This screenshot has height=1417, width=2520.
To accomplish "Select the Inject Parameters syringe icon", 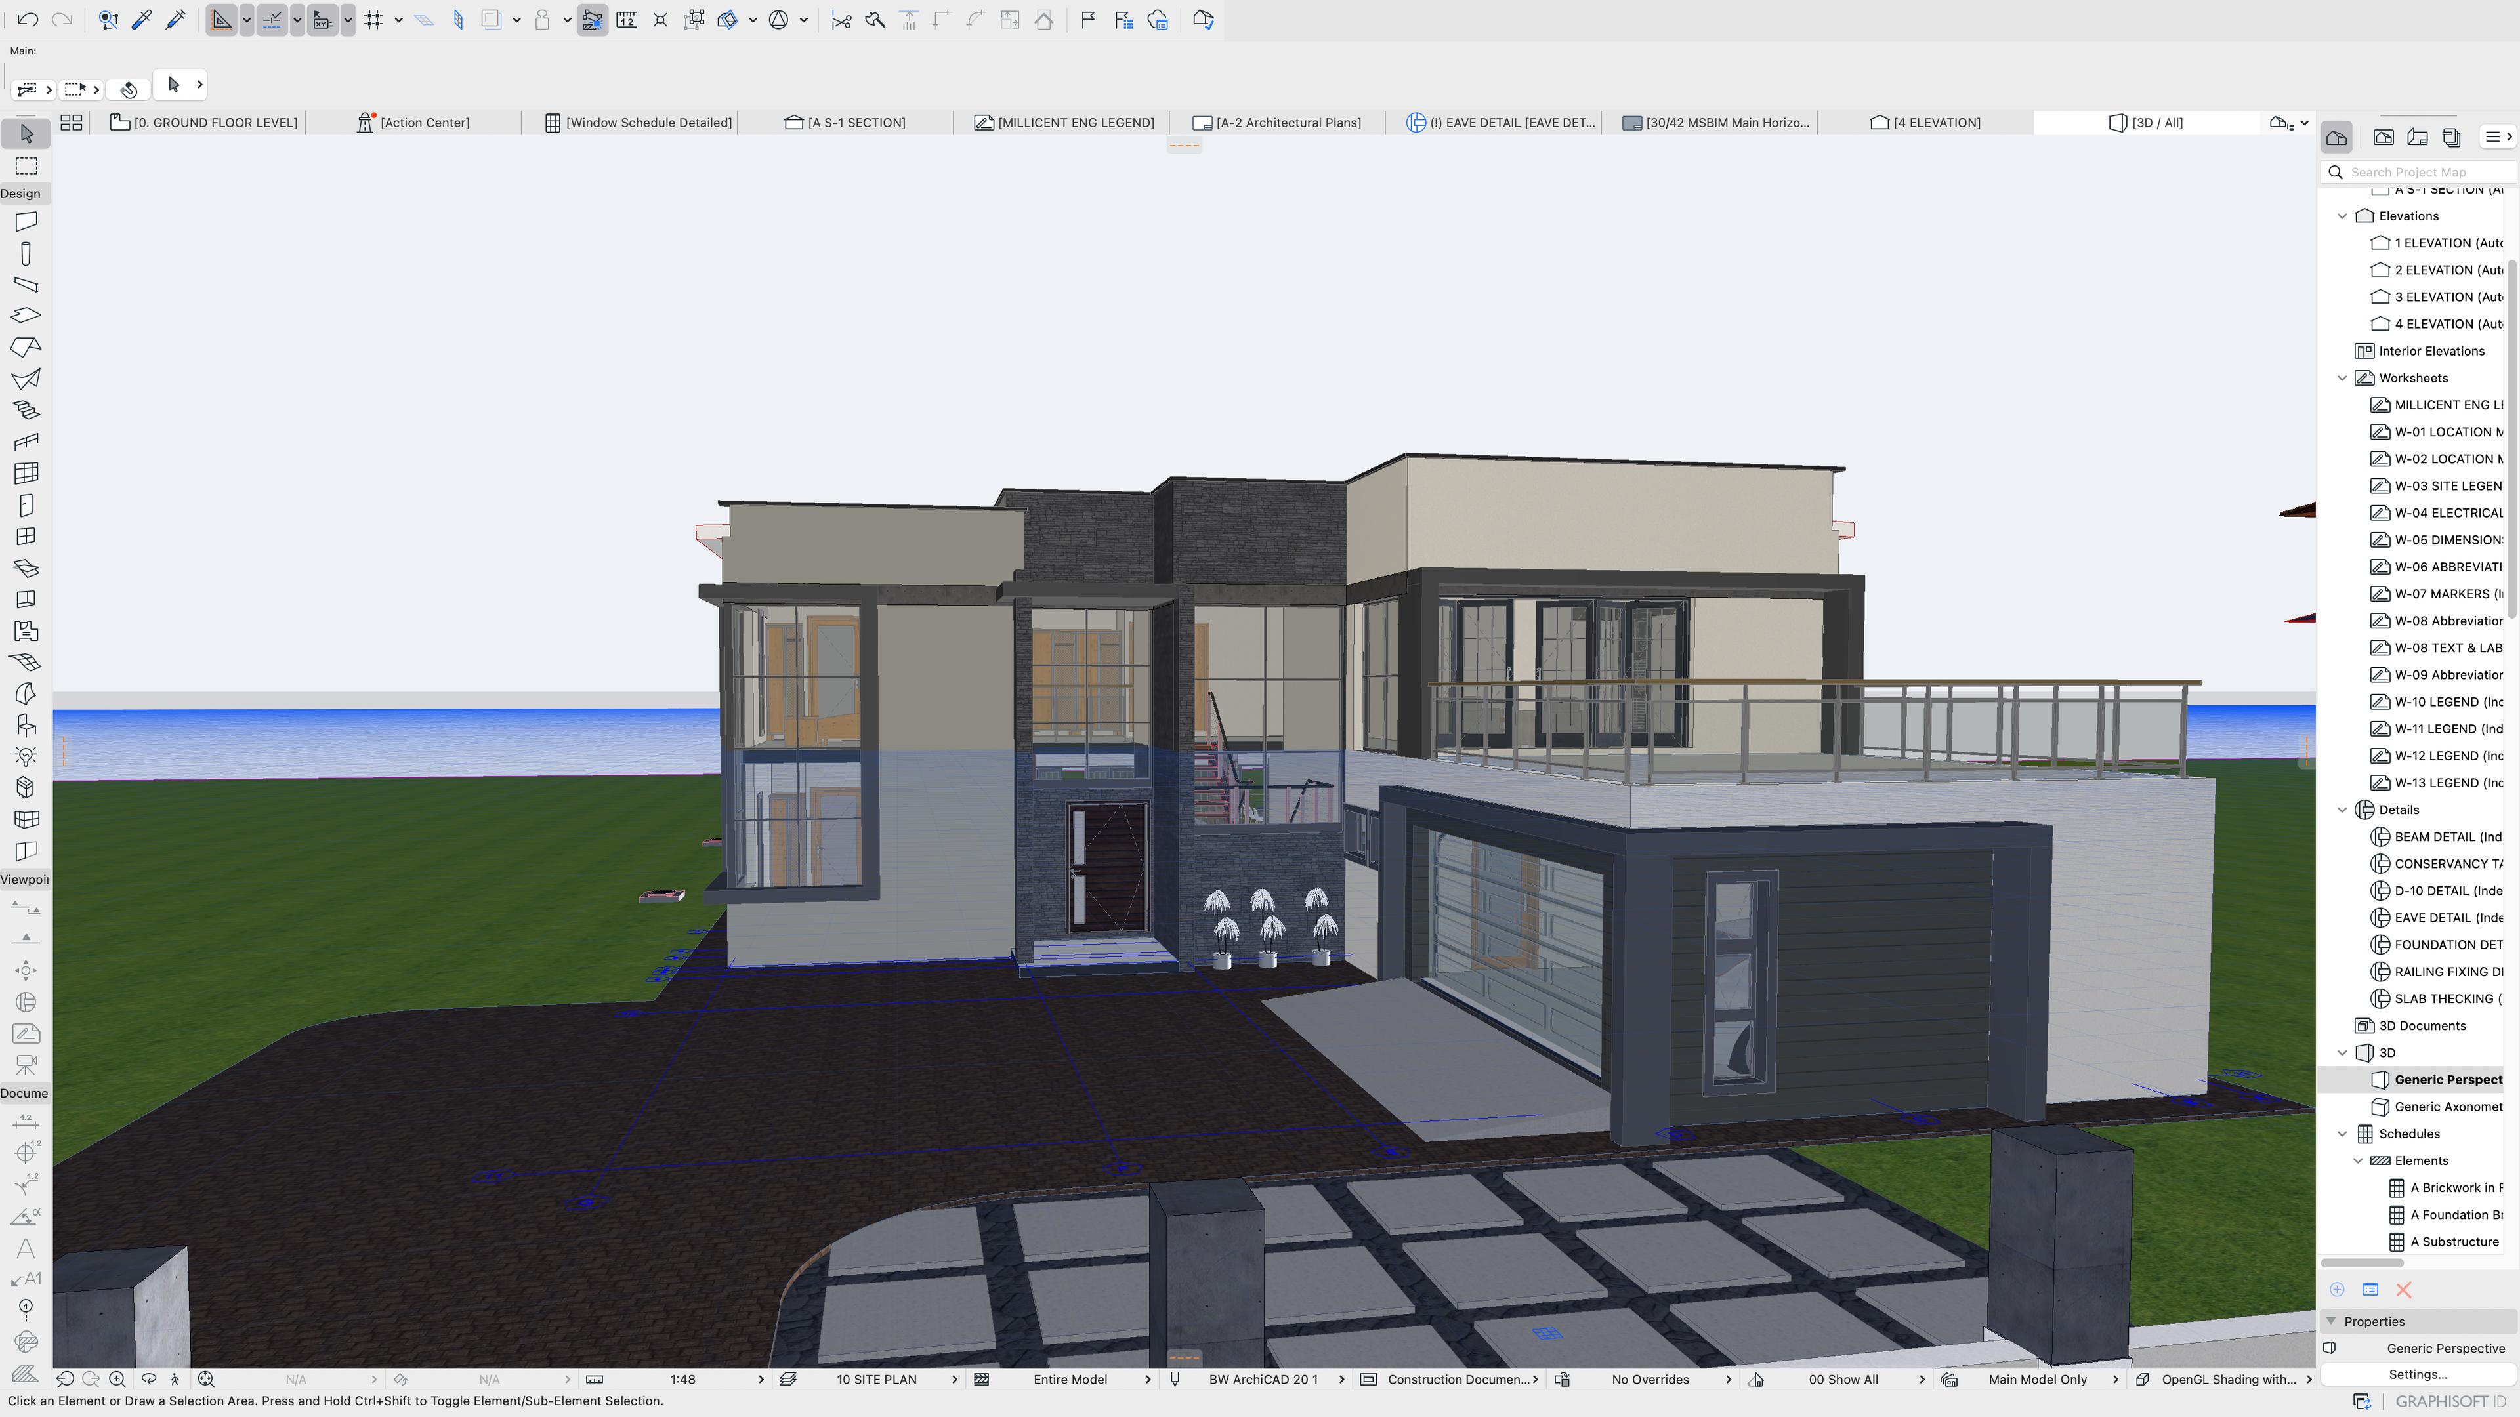I will click(176, 20).
